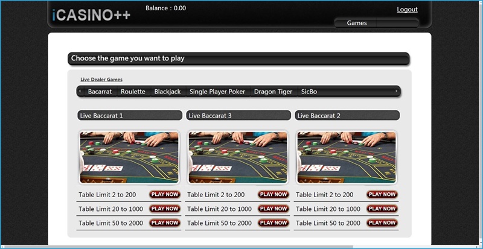Image resolution: width=483 pixels, height=249 pixels.
Task: Click 'Table Limit 20 to 1000' under Live Baccarat 1
Action: point(110,209)
